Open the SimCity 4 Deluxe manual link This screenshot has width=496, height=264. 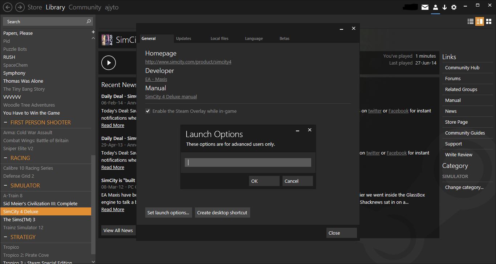click(x=171, y=96)
